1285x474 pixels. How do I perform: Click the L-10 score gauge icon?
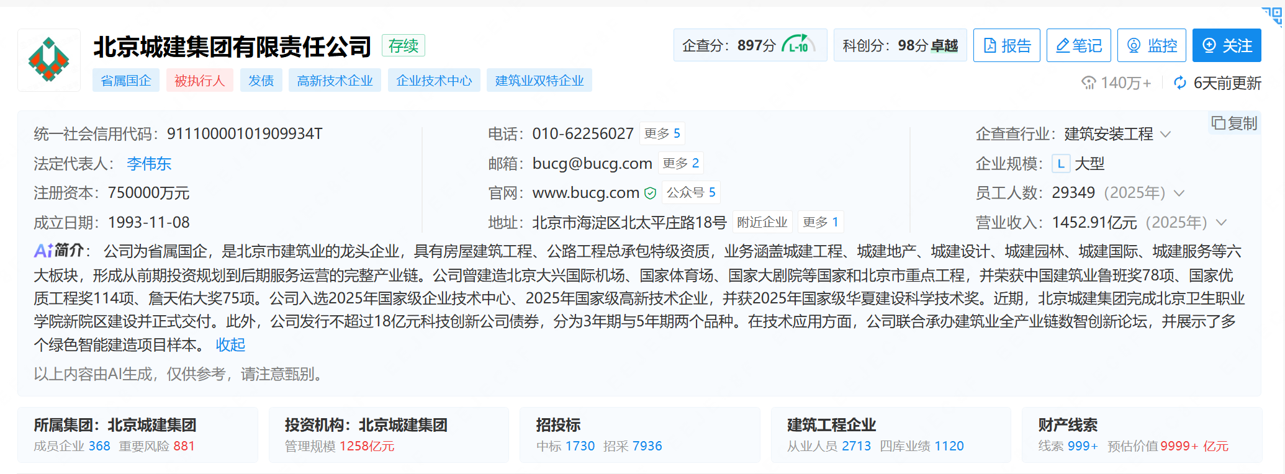(798, 45)
